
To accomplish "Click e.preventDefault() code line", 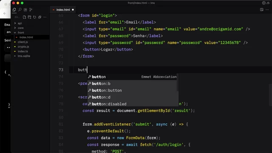I will 109,131.
